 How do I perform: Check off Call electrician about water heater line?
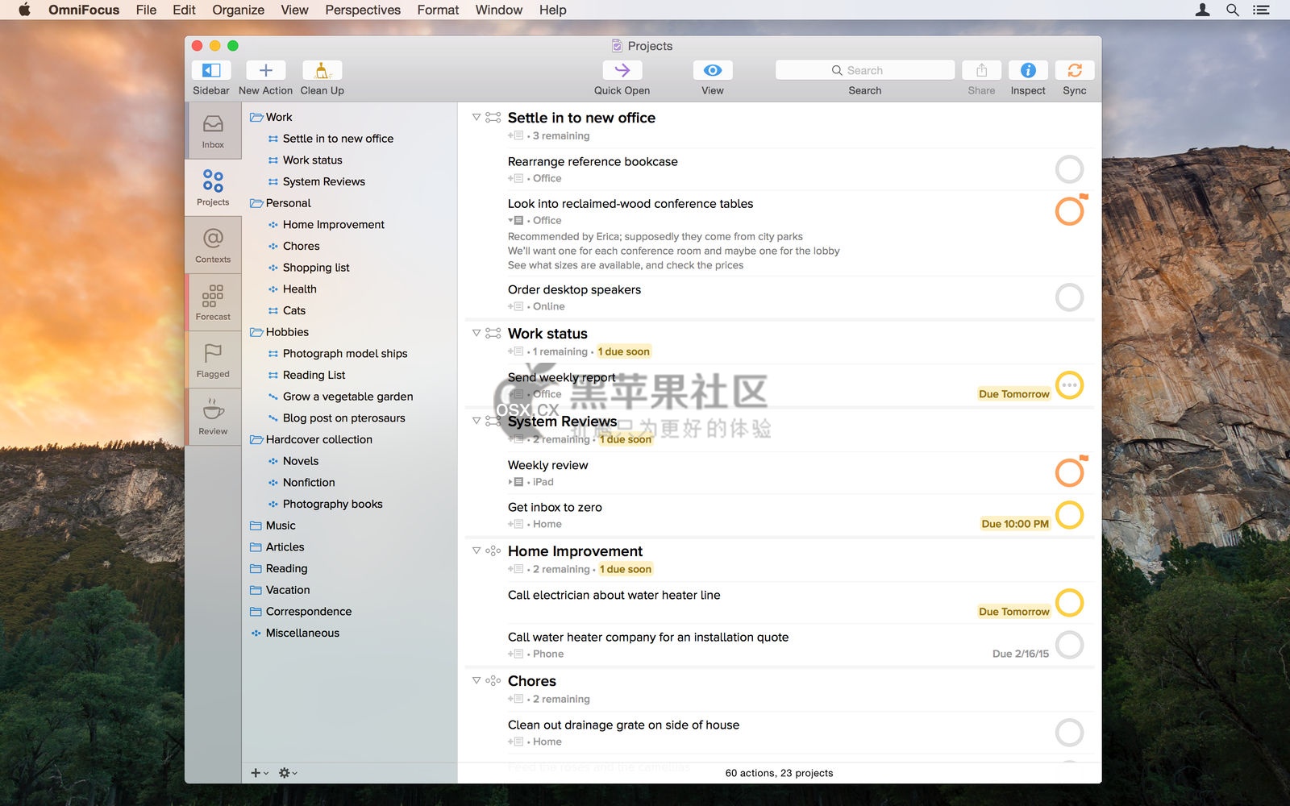1069,603
